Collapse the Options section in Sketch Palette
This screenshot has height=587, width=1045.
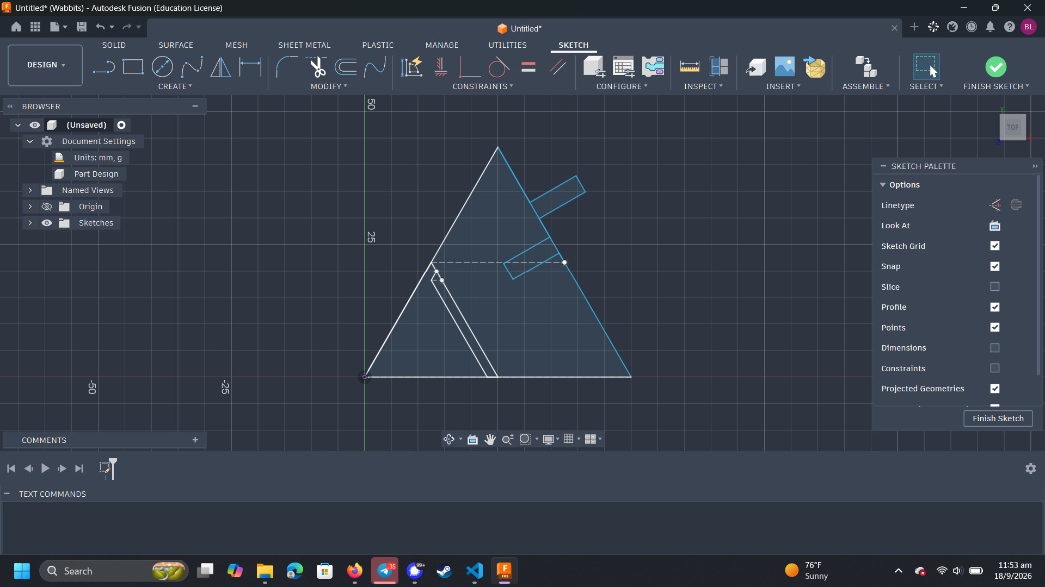[883, 185]
